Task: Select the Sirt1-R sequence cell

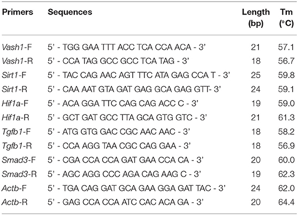Action: pyautogui.click(x=134, y=89)
